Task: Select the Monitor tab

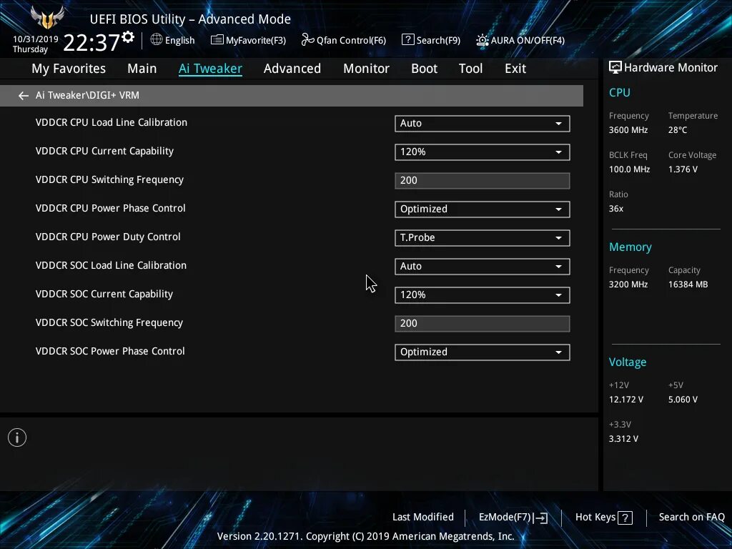Action: coord(366,68)
